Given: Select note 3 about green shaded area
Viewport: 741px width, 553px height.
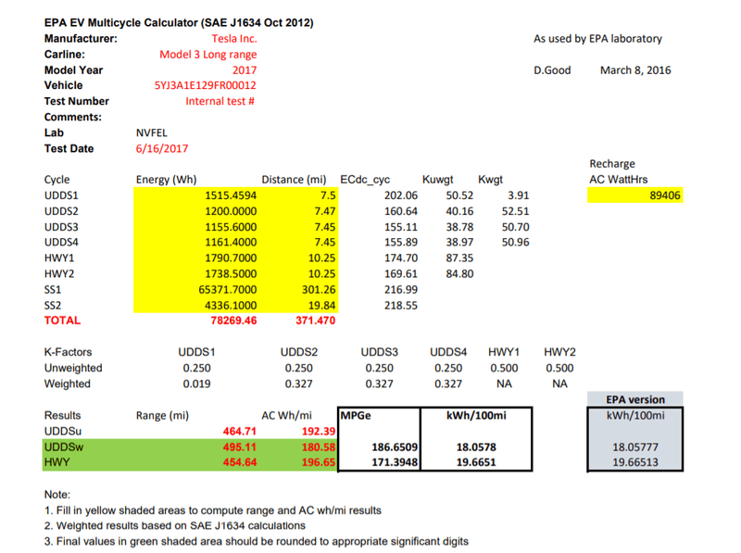Looking at the screenshot, I should [257, 542].
